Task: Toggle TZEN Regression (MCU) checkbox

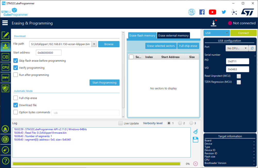Action: point(239,82)
